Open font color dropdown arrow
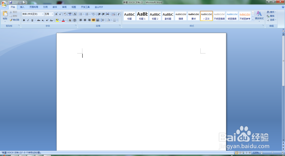This screenshot has width=285, height=156. point(66,20)
